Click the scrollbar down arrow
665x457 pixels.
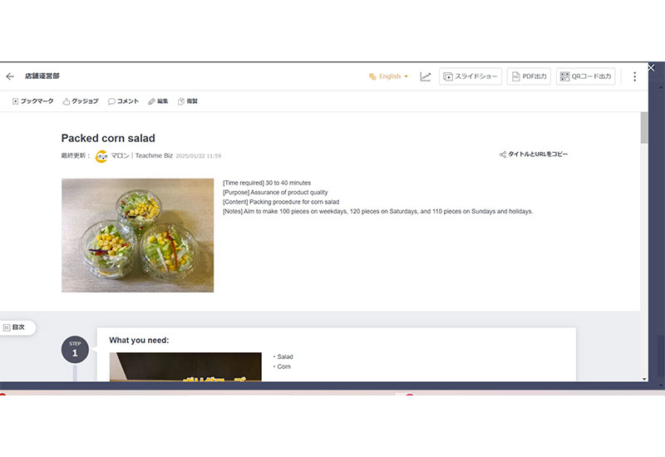tap(644, 378)
